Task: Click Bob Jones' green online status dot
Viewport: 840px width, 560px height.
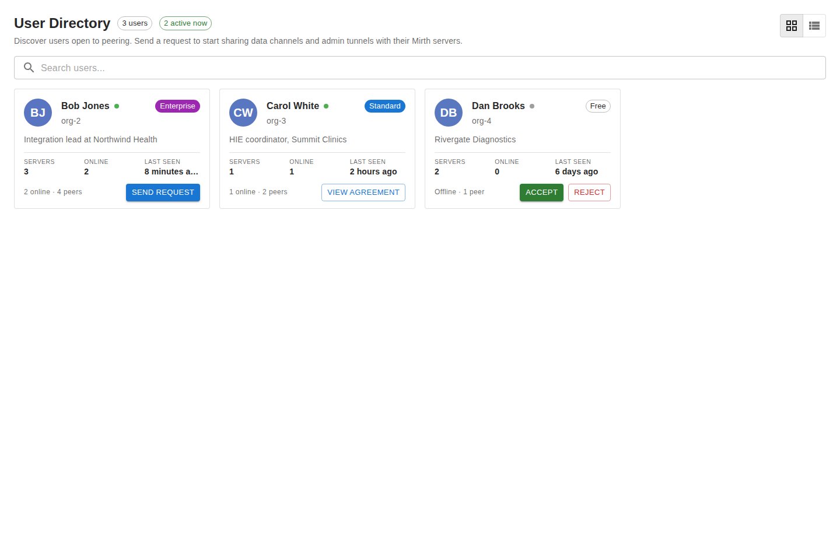Action: coord(117,106)
